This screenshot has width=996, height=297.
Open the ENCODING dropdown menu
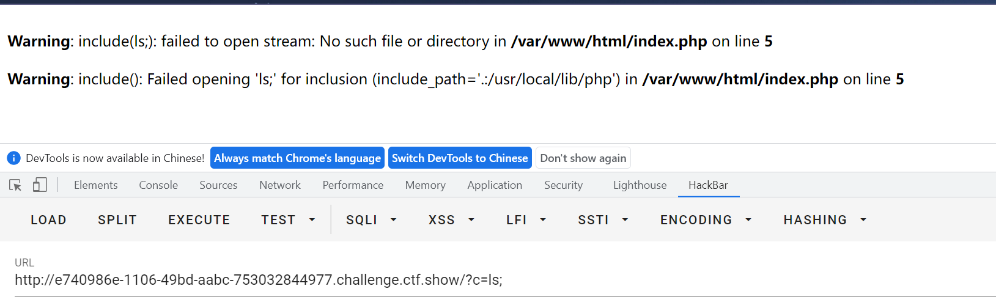[x=706, y=220]
